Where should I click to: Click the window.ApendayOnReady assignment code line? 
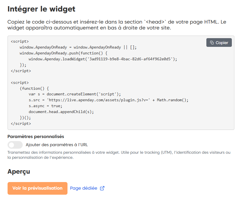click(78, 47)
